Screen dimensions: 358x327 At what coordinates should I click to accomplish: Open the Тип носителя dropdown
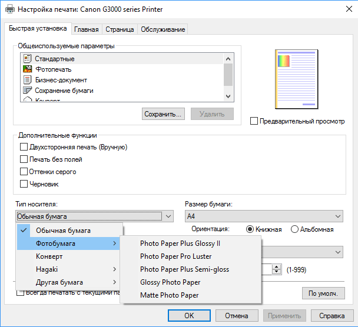pyautogui.click(x=95, y=216)
